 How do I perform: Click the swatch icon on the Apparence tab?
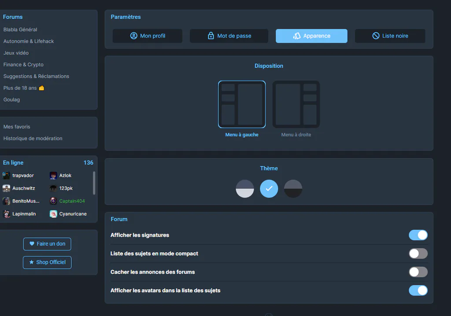point(297,36)
